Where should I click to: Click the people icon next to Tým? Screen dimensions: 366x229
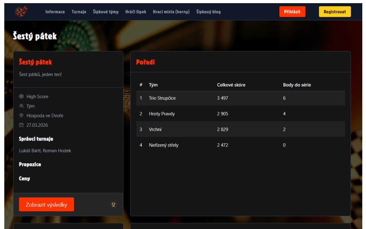(x=21, y=106)
